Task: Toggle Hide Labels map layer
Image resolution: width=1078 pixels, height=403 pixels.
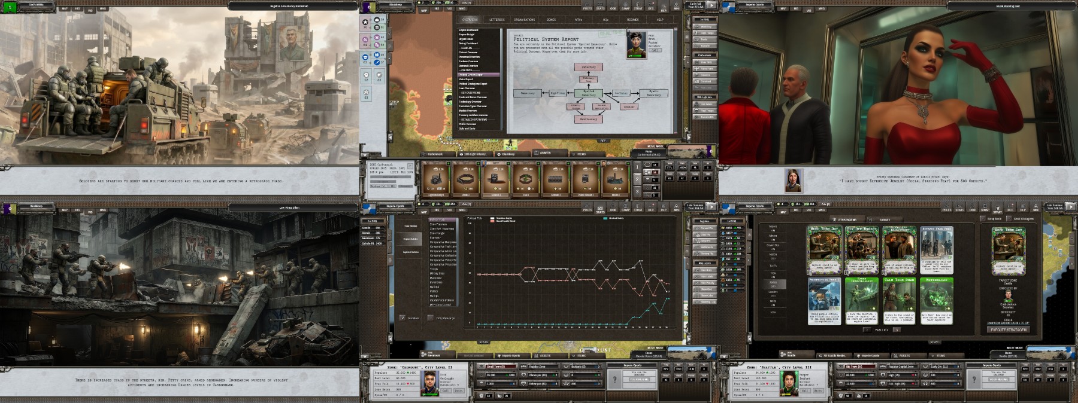Action: (705, 276)
